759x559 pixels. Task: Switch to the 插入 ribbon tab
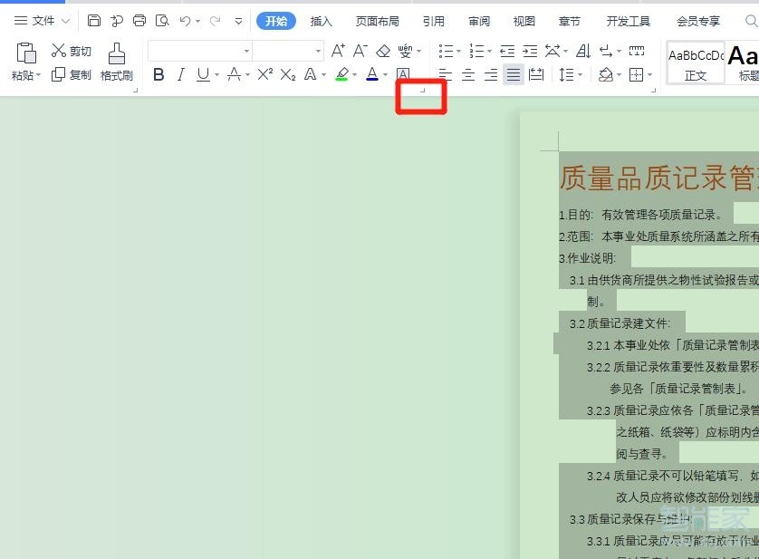click(322, 21)
